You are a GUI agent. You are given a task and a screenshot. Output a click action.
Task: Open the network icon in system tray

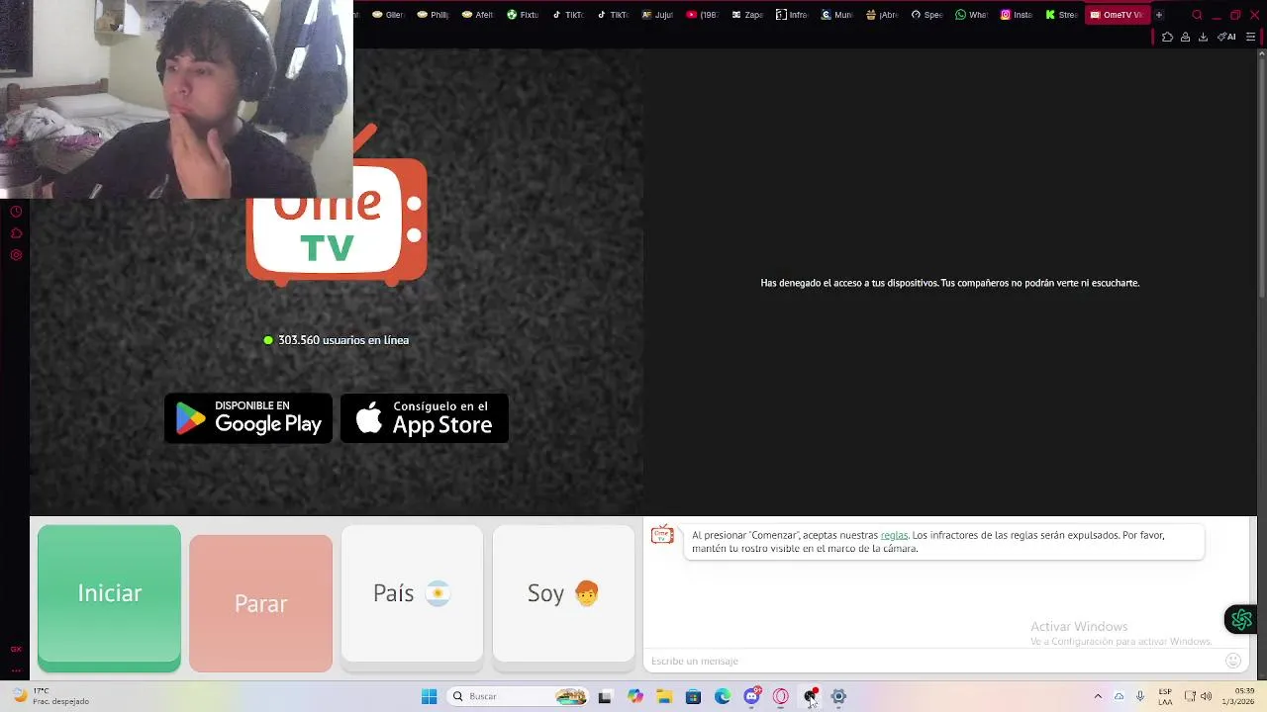(1190, 696)
